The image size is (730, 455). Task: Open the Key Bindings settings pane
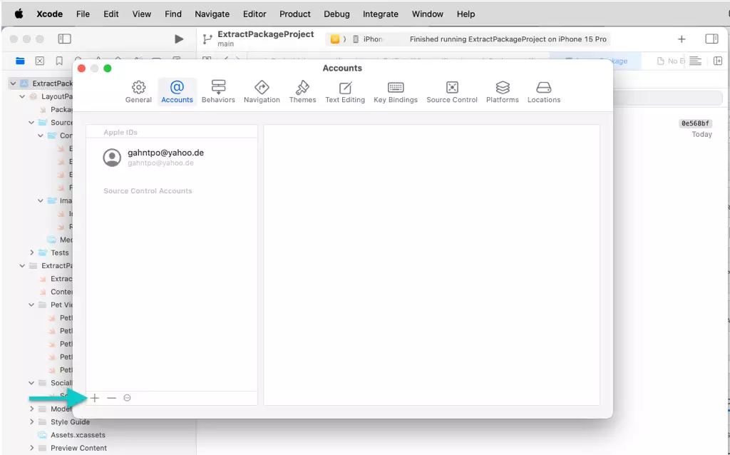[x=396, y=91]
